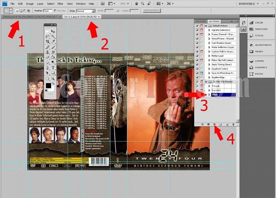This screenshot has height=198, width=276.
Task: Toggle dialog control for Frame Channel action
Action: [202, 35]
